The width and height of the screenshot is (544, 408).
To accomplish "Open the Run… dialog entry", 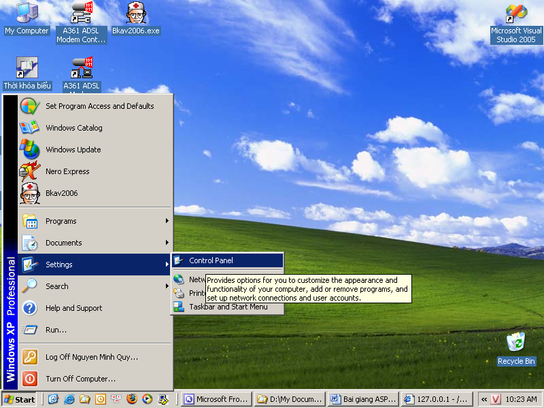I will click(95, 330).
